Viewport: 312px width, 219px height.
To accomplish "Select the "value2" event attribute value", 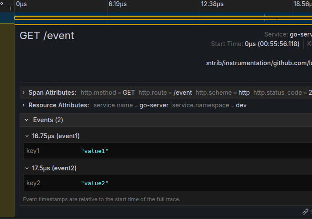I will point(94,183).
